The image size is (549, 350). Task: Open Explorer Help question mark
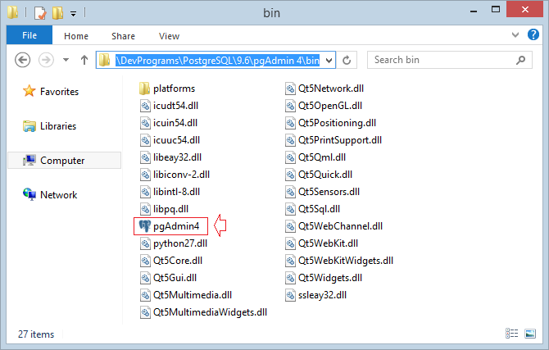coord(533,34)
